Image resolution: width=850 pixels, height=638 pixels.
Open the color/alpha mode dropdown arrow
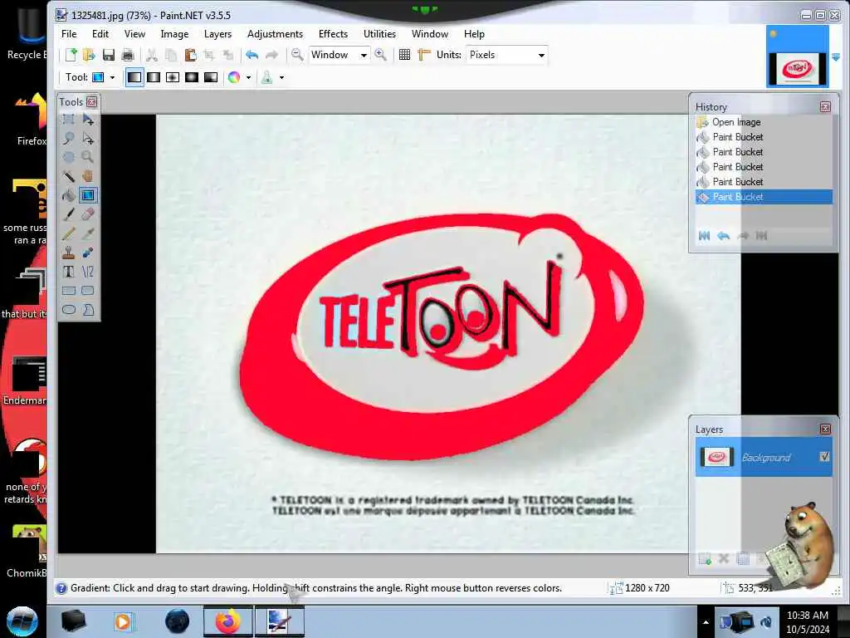click(x=248, y=77)
